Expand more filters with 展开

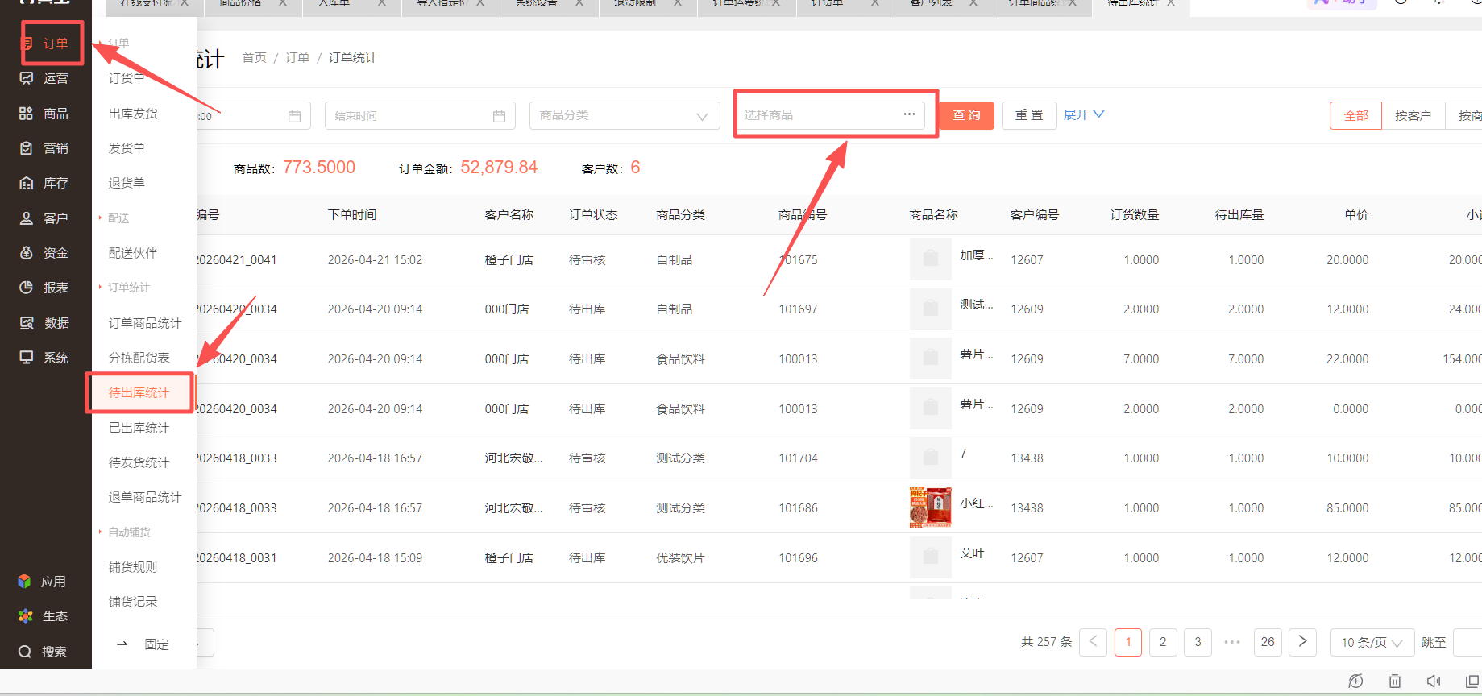coord(1084,114)
